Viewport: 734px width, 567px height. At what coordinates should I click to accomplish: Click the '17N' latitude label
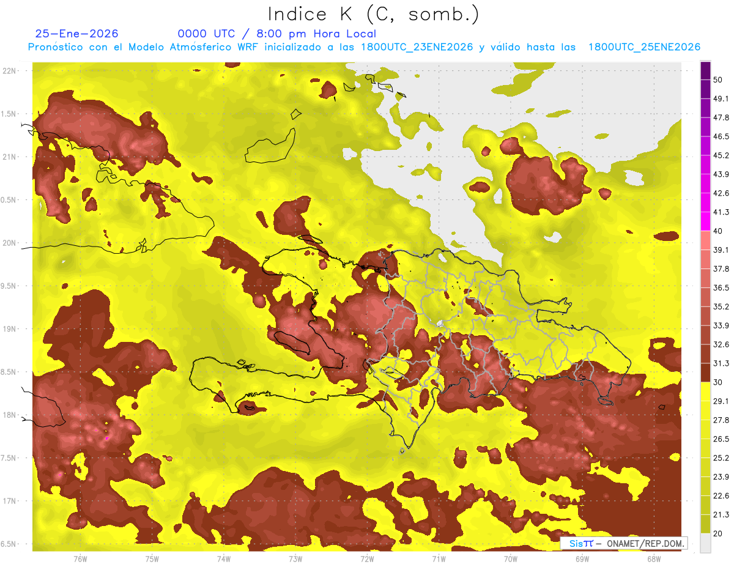[x=10, y=501]
